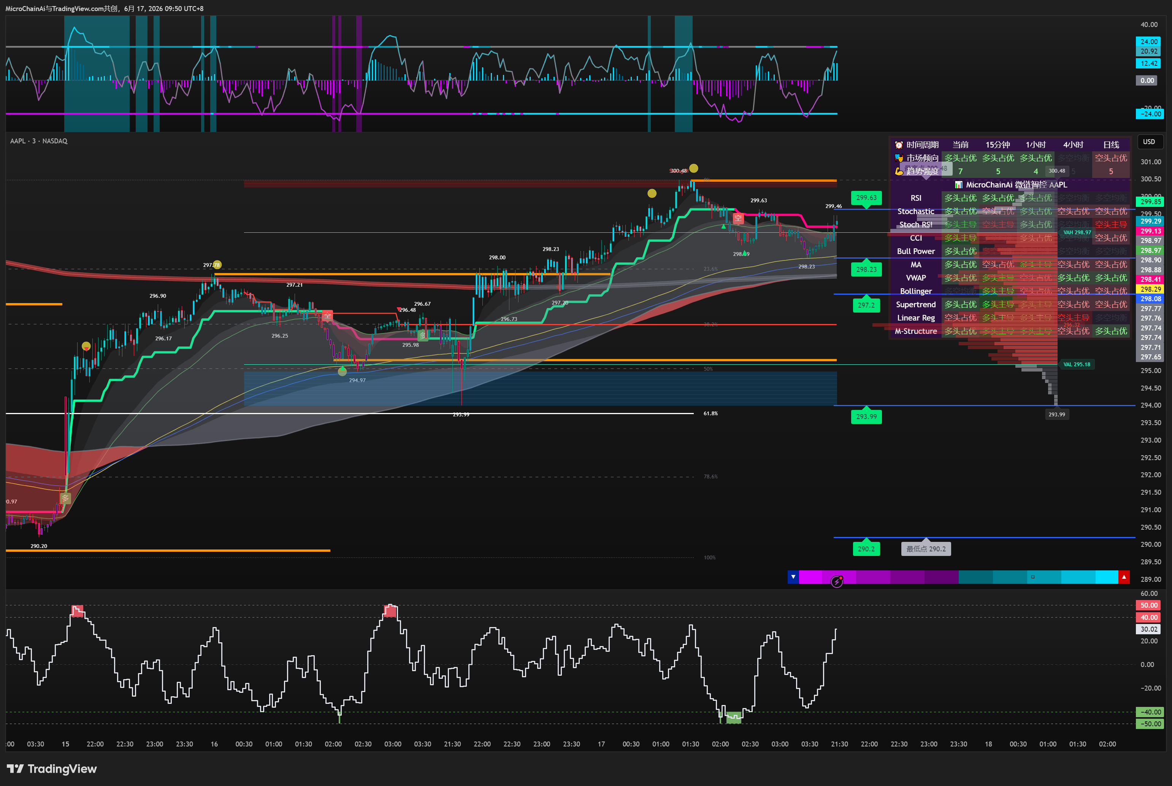1172x786 pixels.
Task: Click the purple lightning bolt icon on the gauge
Action: (x=837, y=581)
